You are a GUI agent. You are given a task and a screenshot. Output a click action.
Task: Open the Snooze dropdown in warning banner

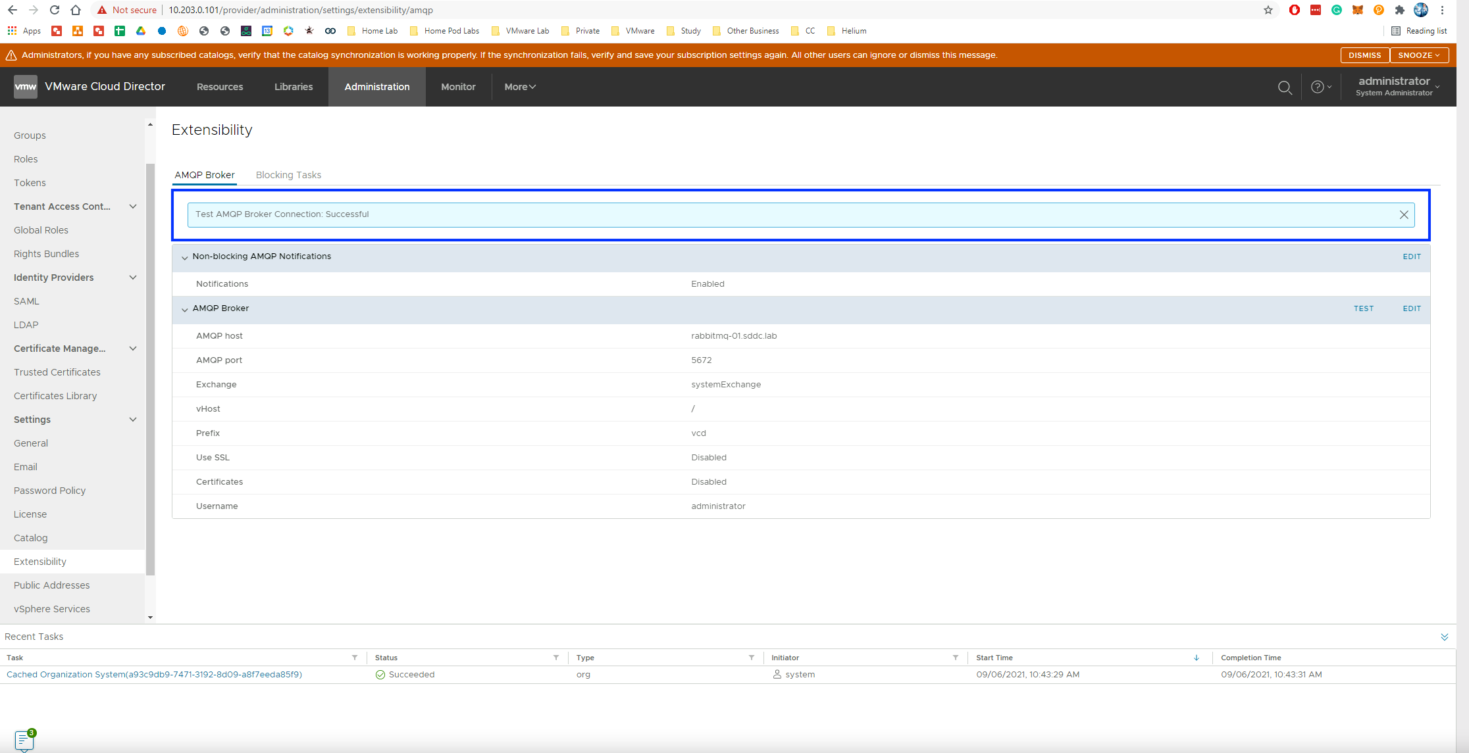click(1418, 55)
